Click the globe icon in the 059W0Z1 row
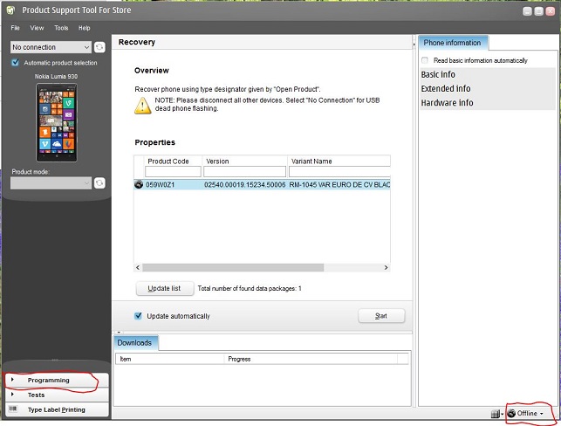The height and width of the screenshot is (426, 561). point(139,184)
